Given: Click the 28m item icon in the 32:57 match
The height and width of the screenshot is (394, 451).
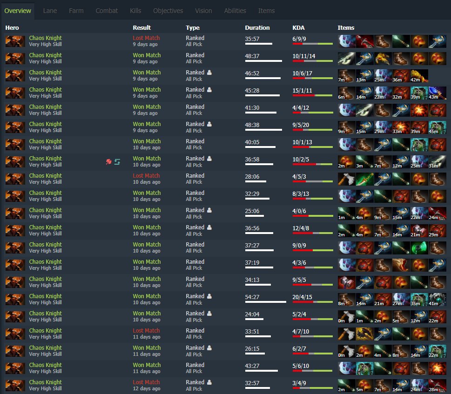Looking at the screenshot, I should pos(437,386).
